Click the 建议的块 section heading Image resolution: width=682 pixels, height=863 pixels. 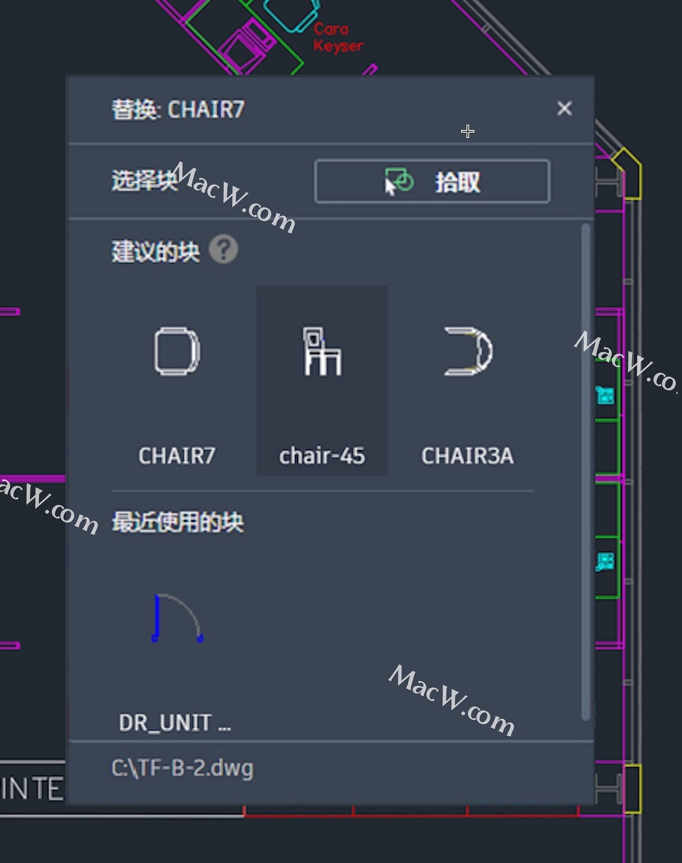click(156, 251)
